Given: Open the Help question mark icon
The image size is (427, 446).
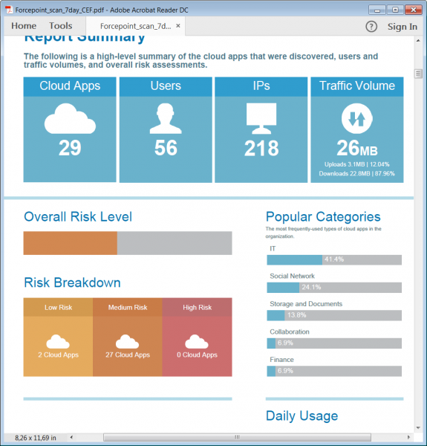Looking at the screenshot, I should click(371, 27).
